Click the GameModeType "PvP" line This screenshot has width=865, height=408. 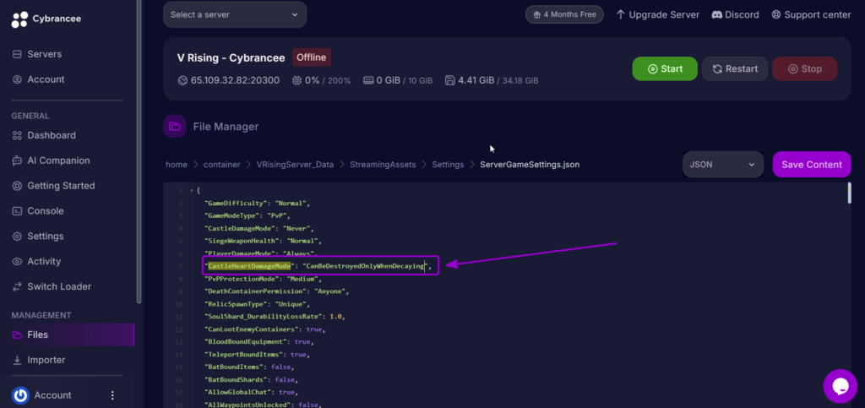(x=247, y=215)
